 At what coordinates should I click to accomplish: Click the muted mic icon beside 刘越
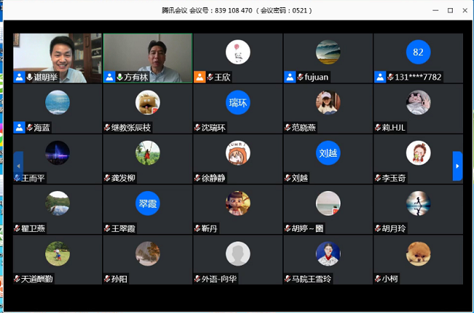tap(287, 177)
